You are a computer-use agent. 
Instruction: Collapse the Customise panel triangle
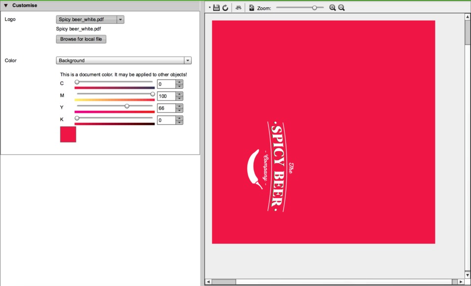click(x=6, y=5)
